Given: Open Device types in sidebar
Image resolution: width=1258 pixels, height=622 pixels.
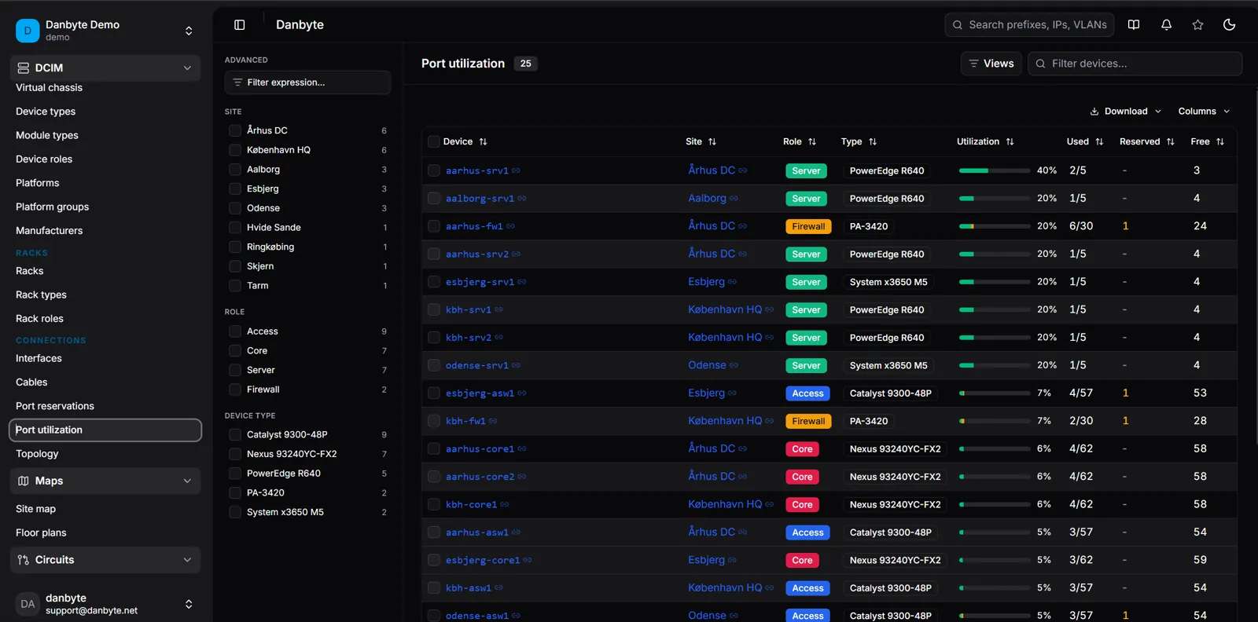Looking at the screenshot, I should 46,112.
